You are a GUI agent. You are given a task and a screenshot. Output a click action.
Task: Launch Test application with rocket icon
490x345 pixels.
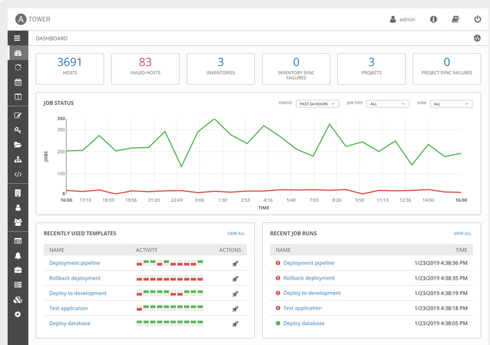pos(236,309)
